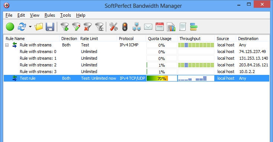
Task: Click destination 131.253.13.140
Action: tap(253, 58)
